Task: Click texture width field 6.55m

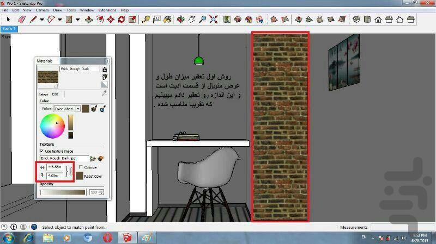Action: 55,167
